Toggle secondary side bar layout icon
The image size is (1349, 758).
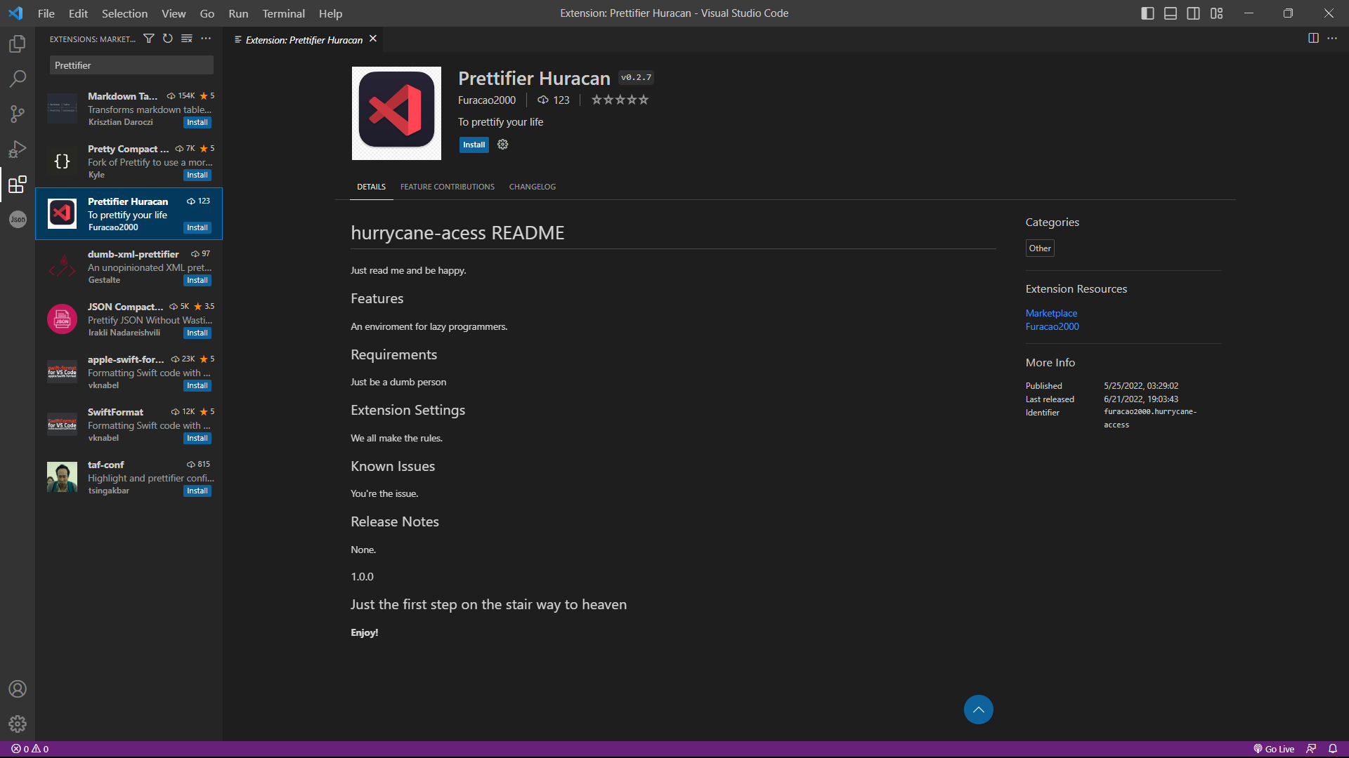coord(1194,13)
